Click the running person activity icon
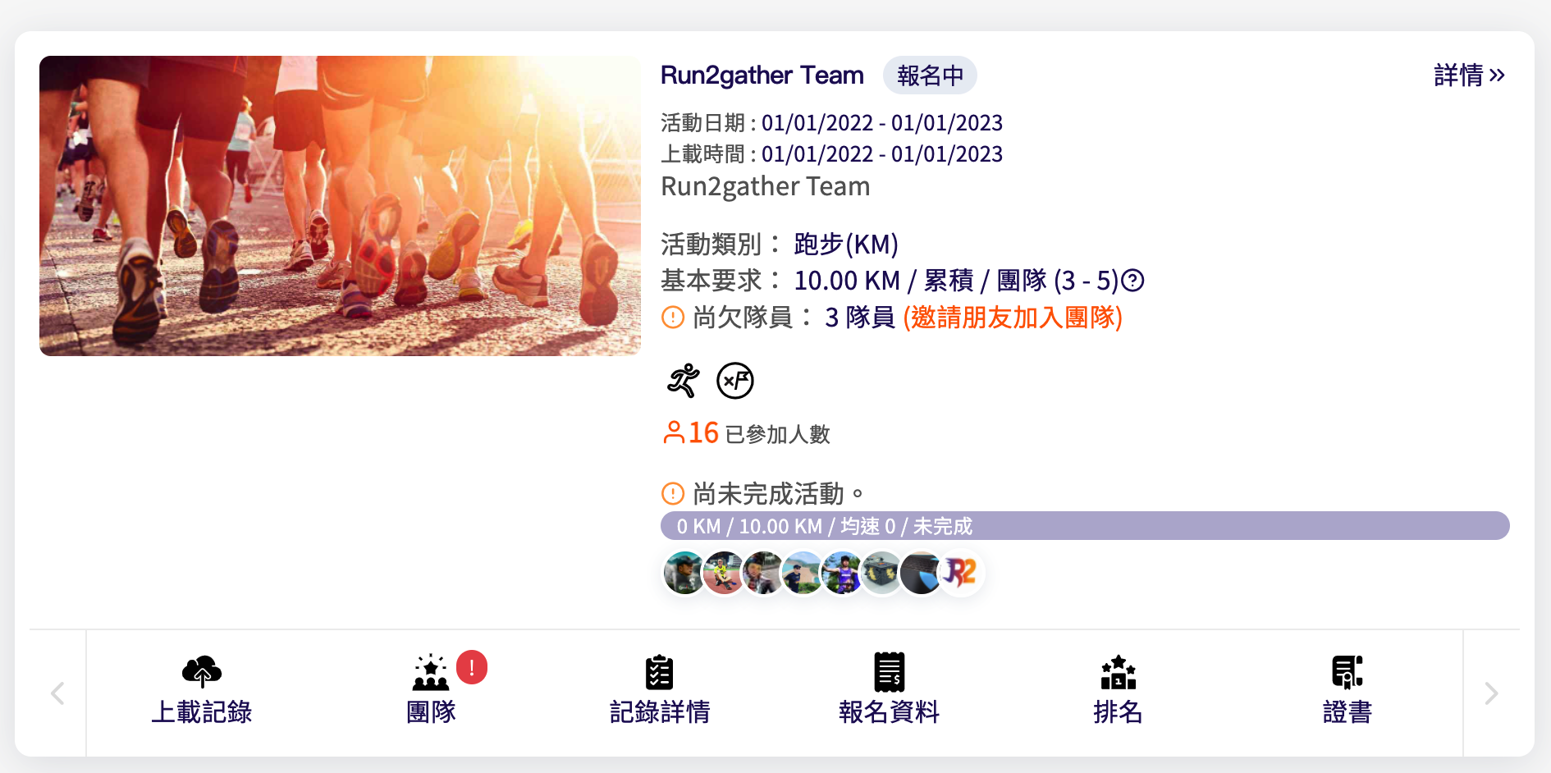1551x773 pixels. point(683,381)
